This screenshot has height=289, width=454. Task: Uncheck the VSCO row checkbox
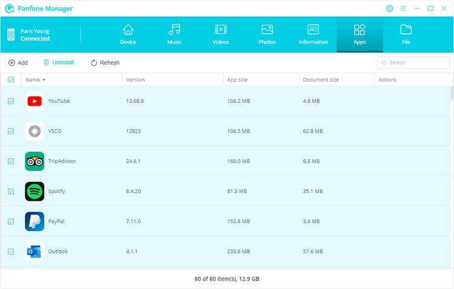tap(11, 131)
